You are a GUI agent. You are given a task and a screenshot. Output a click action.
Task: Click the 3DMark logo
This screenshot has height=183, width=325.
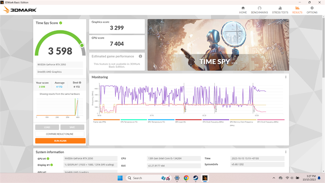(x=20, y=10)
